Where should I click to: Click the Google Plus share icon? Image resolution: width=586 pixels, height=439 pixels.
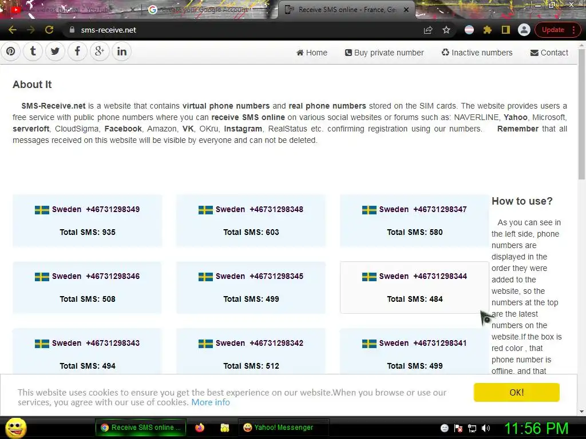[100, 51]
